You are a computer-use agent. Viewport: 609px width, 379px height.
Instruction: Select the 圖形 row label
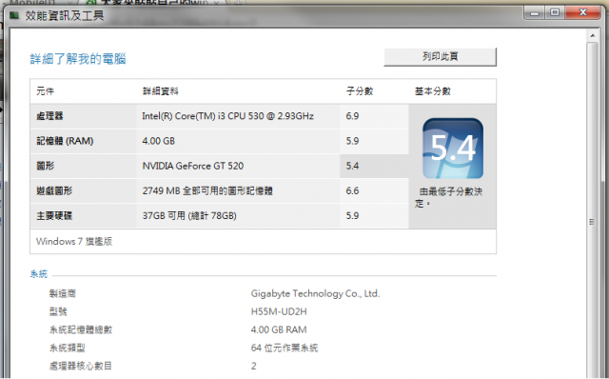45,166
